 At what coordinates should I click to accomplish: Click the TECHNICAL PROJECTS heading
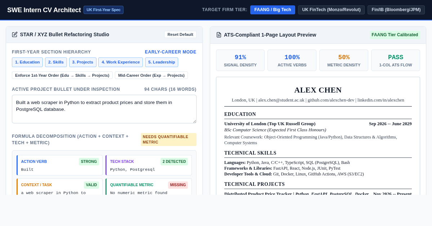tap(255, 184)
